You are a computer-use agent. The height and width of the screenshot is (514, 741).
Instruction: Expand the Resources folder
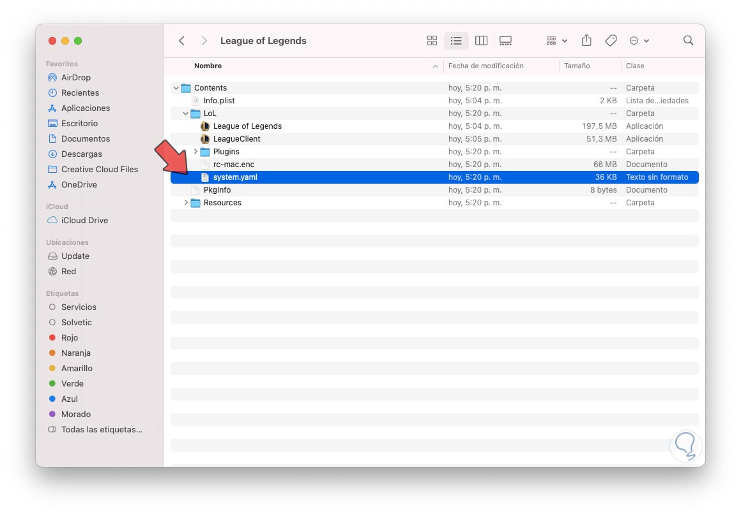click(186, 203)
